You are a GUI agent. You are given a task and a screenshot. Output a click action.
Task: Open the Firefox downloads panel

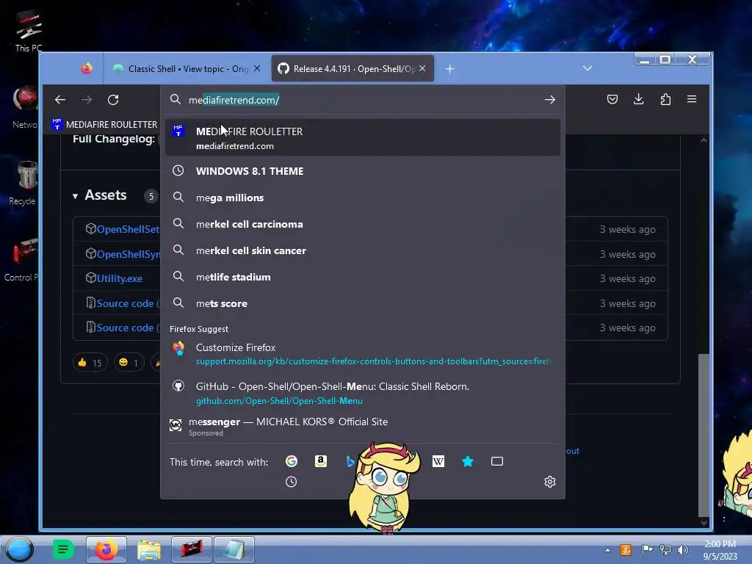638,99
